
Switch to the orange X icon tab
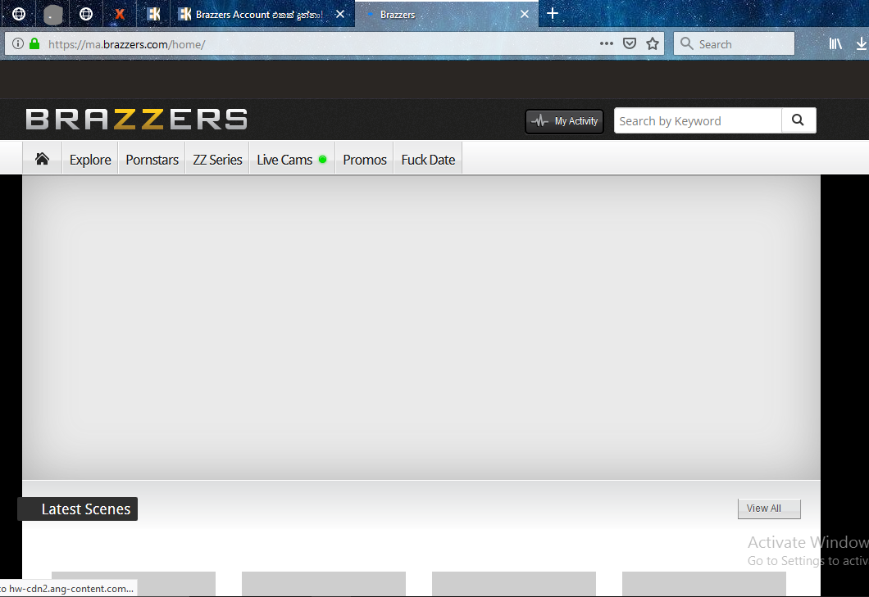[x=119, y=14]
